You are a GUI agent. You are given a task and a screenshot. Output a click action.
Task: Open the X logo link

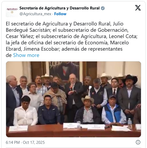point(138,8)
